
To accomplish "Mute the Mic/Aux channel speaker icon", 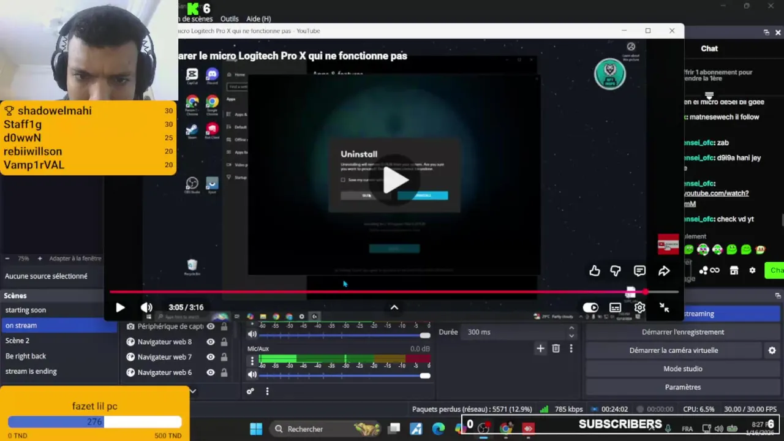I will (x=252, y=375).
